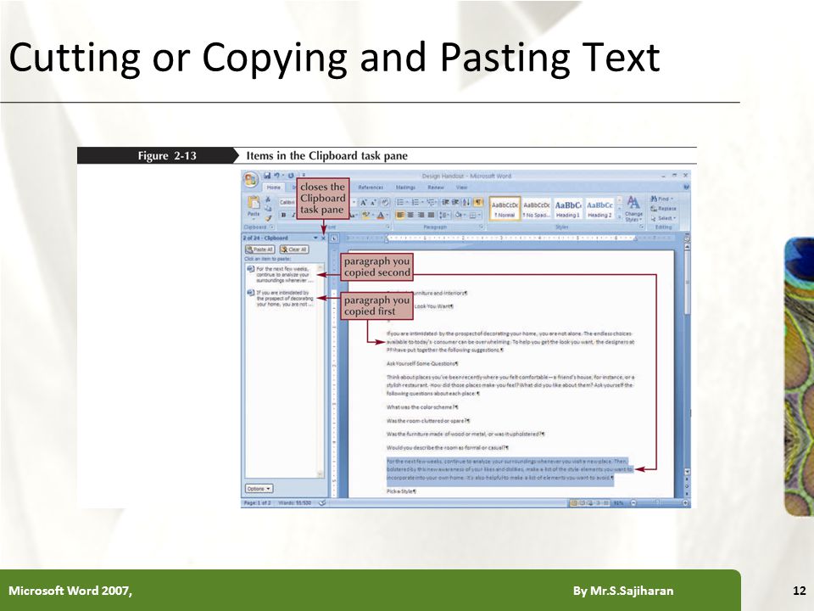Open the Clipboard group dialog launcher
814x611 pixels.
coord(271,227)
